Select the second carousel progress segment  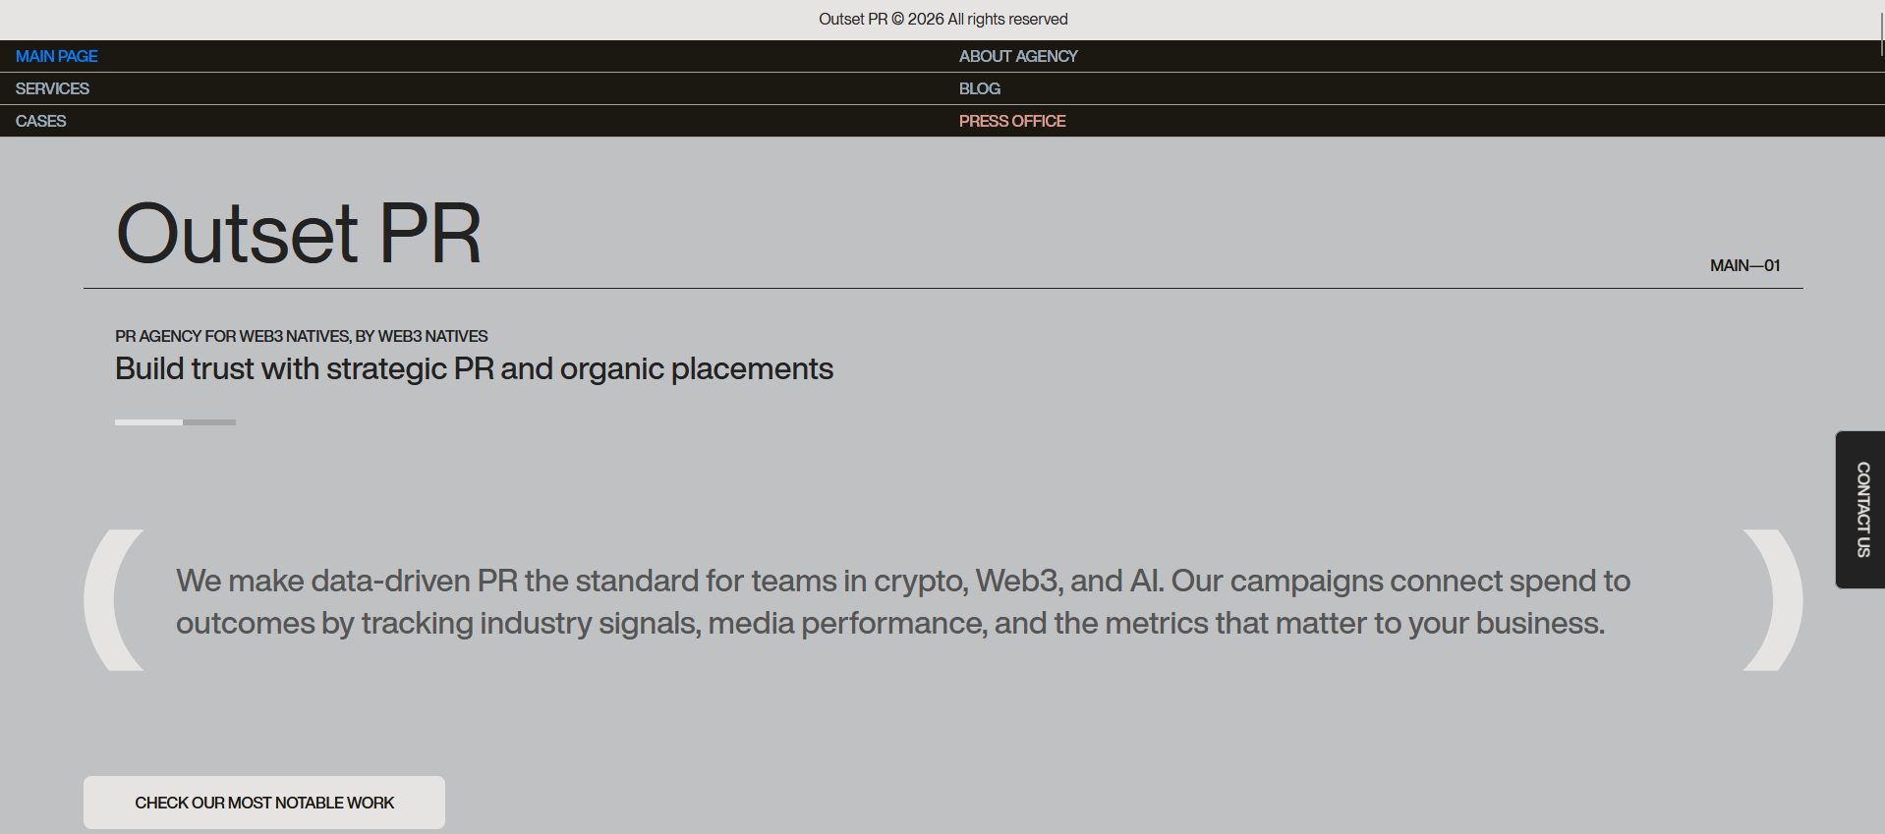click(x=208, y=421)
